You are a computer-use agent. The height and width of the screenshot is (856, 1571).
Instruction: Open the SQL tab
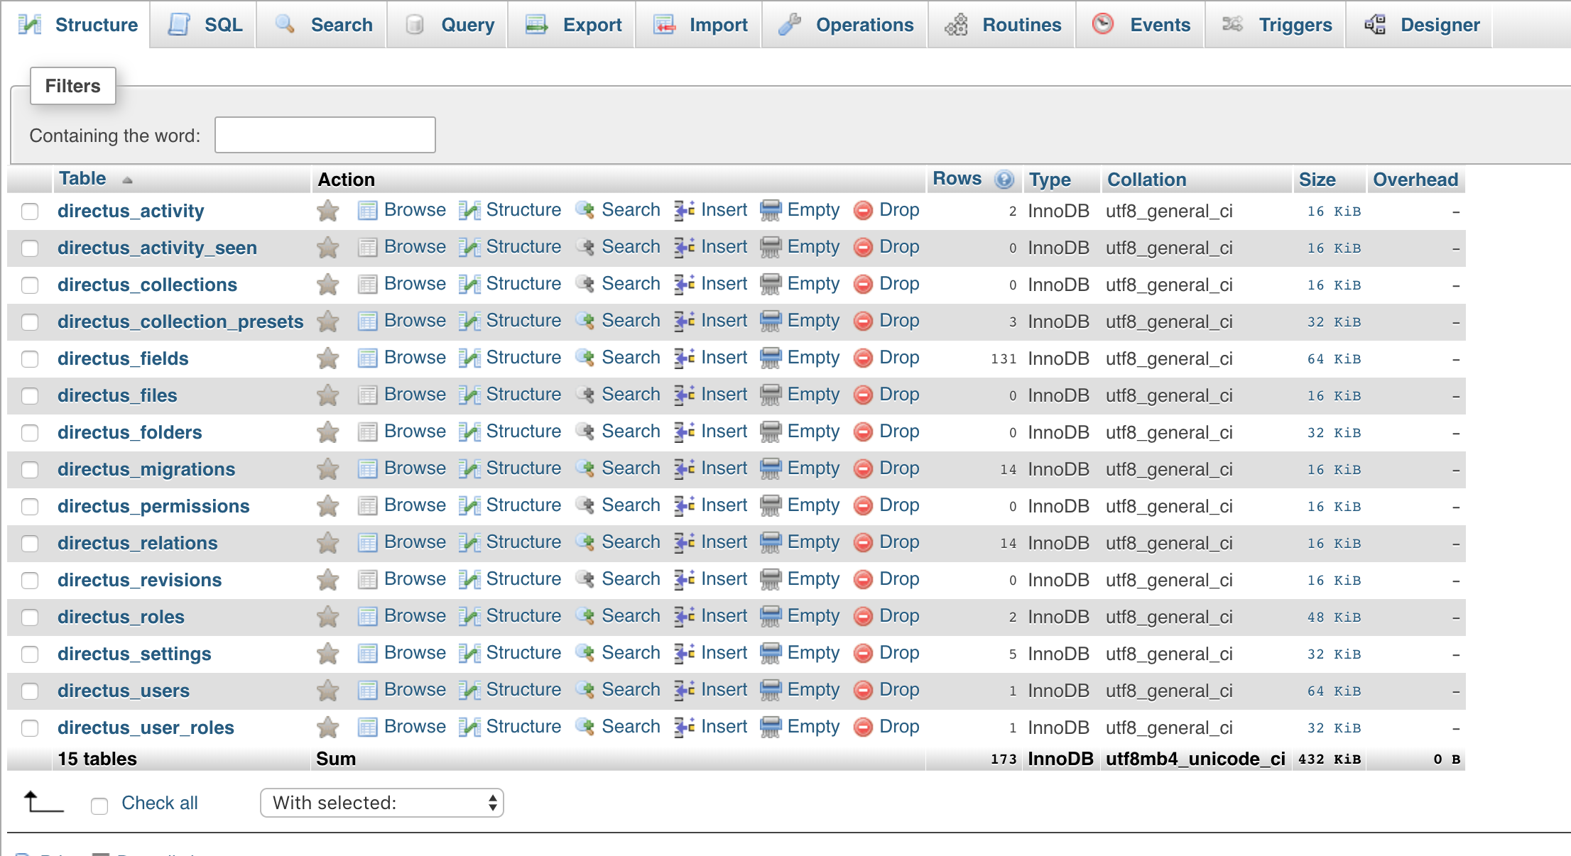[x=203, y=25]
